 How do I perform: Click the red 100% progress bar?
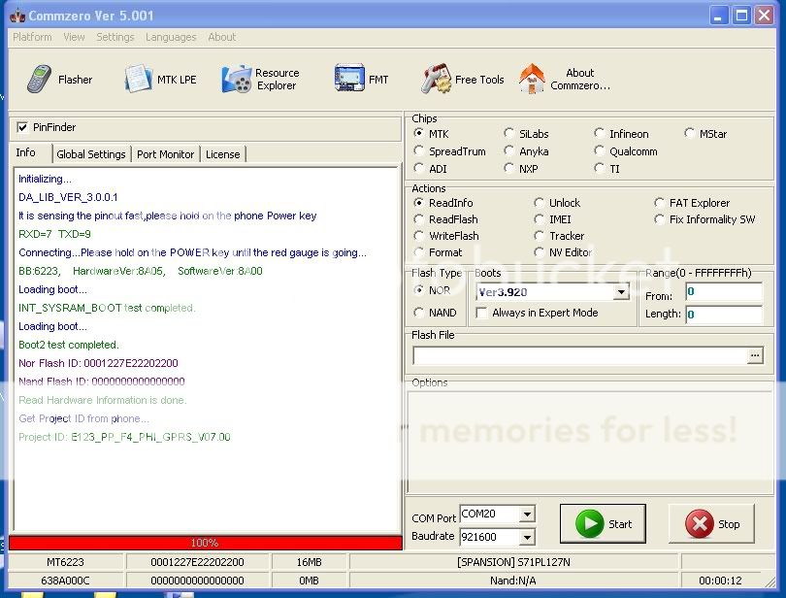[204, 543]
